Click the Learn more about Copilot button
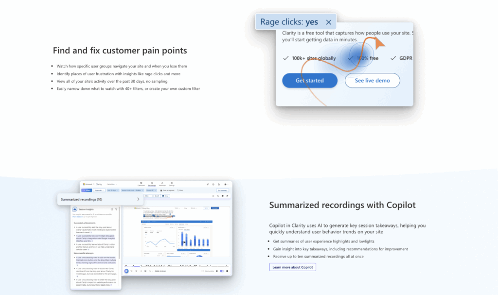This screenshot has height=295, width=498. click(292, 267)
